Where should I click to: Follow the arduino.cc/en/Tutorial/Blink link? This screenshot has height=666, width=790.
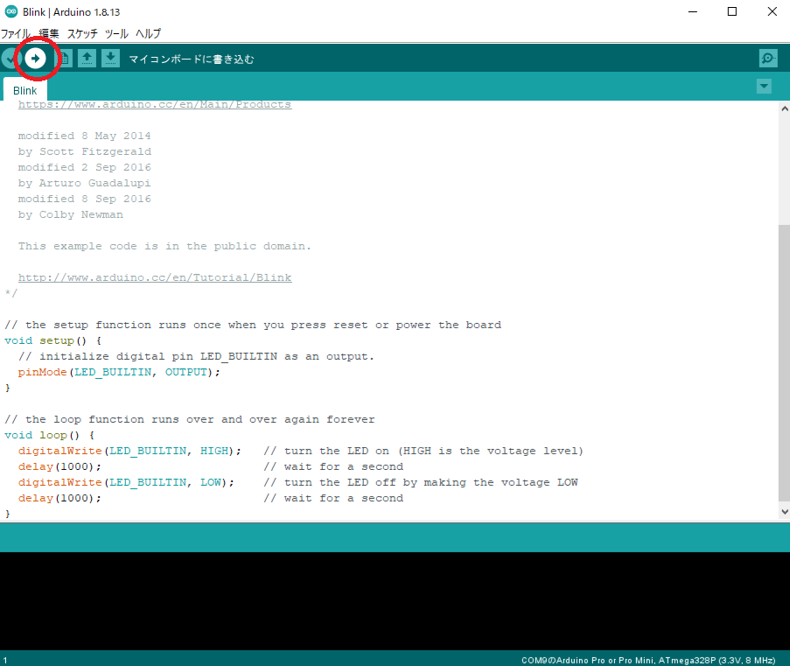tap(155, 277)
